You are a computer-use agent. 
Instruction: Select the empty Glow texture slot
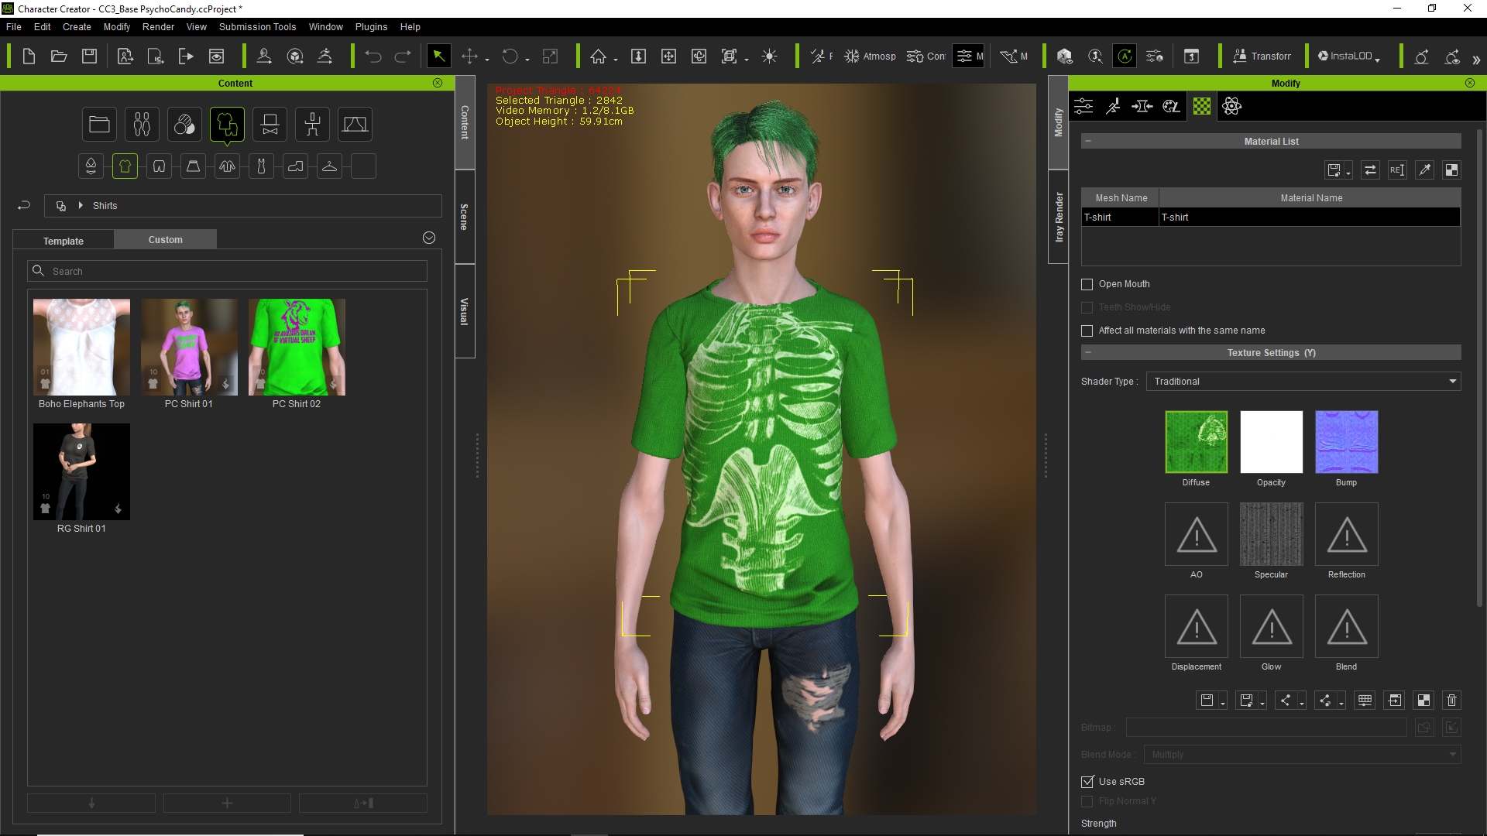(1271, 626)
